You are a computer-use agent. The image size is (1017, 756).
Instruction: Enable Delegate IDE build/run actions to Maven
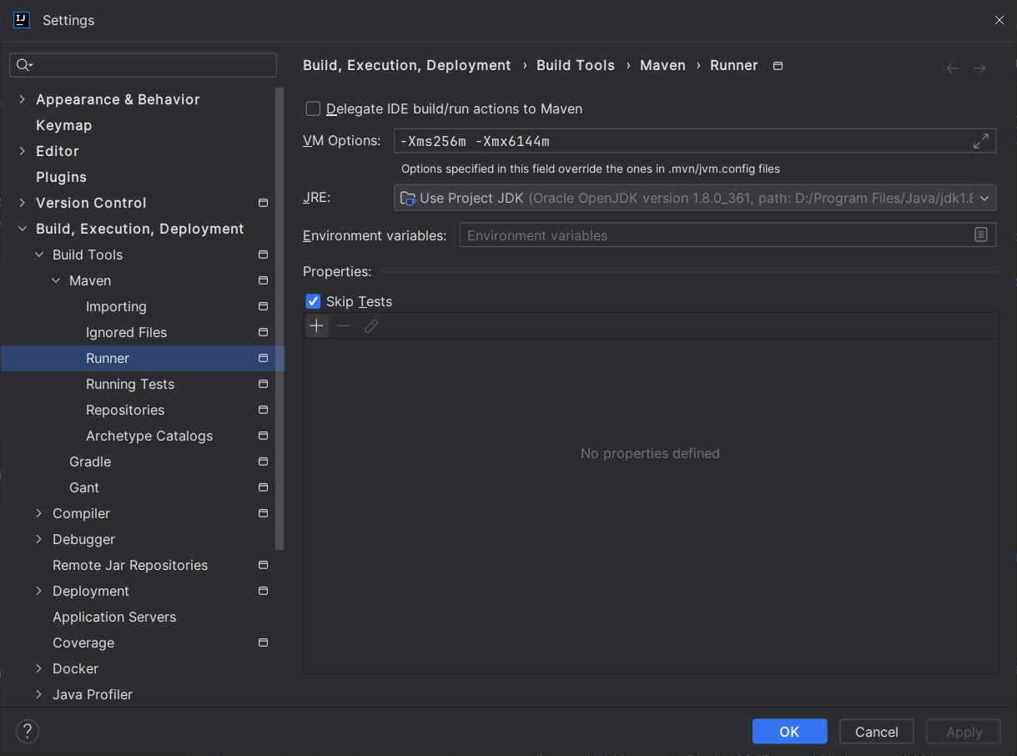point(313,108)
